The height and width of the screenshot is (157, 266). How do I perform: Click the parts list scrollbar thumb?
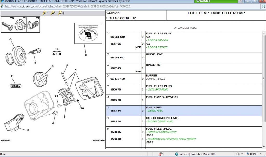click(x=264, y=78)
